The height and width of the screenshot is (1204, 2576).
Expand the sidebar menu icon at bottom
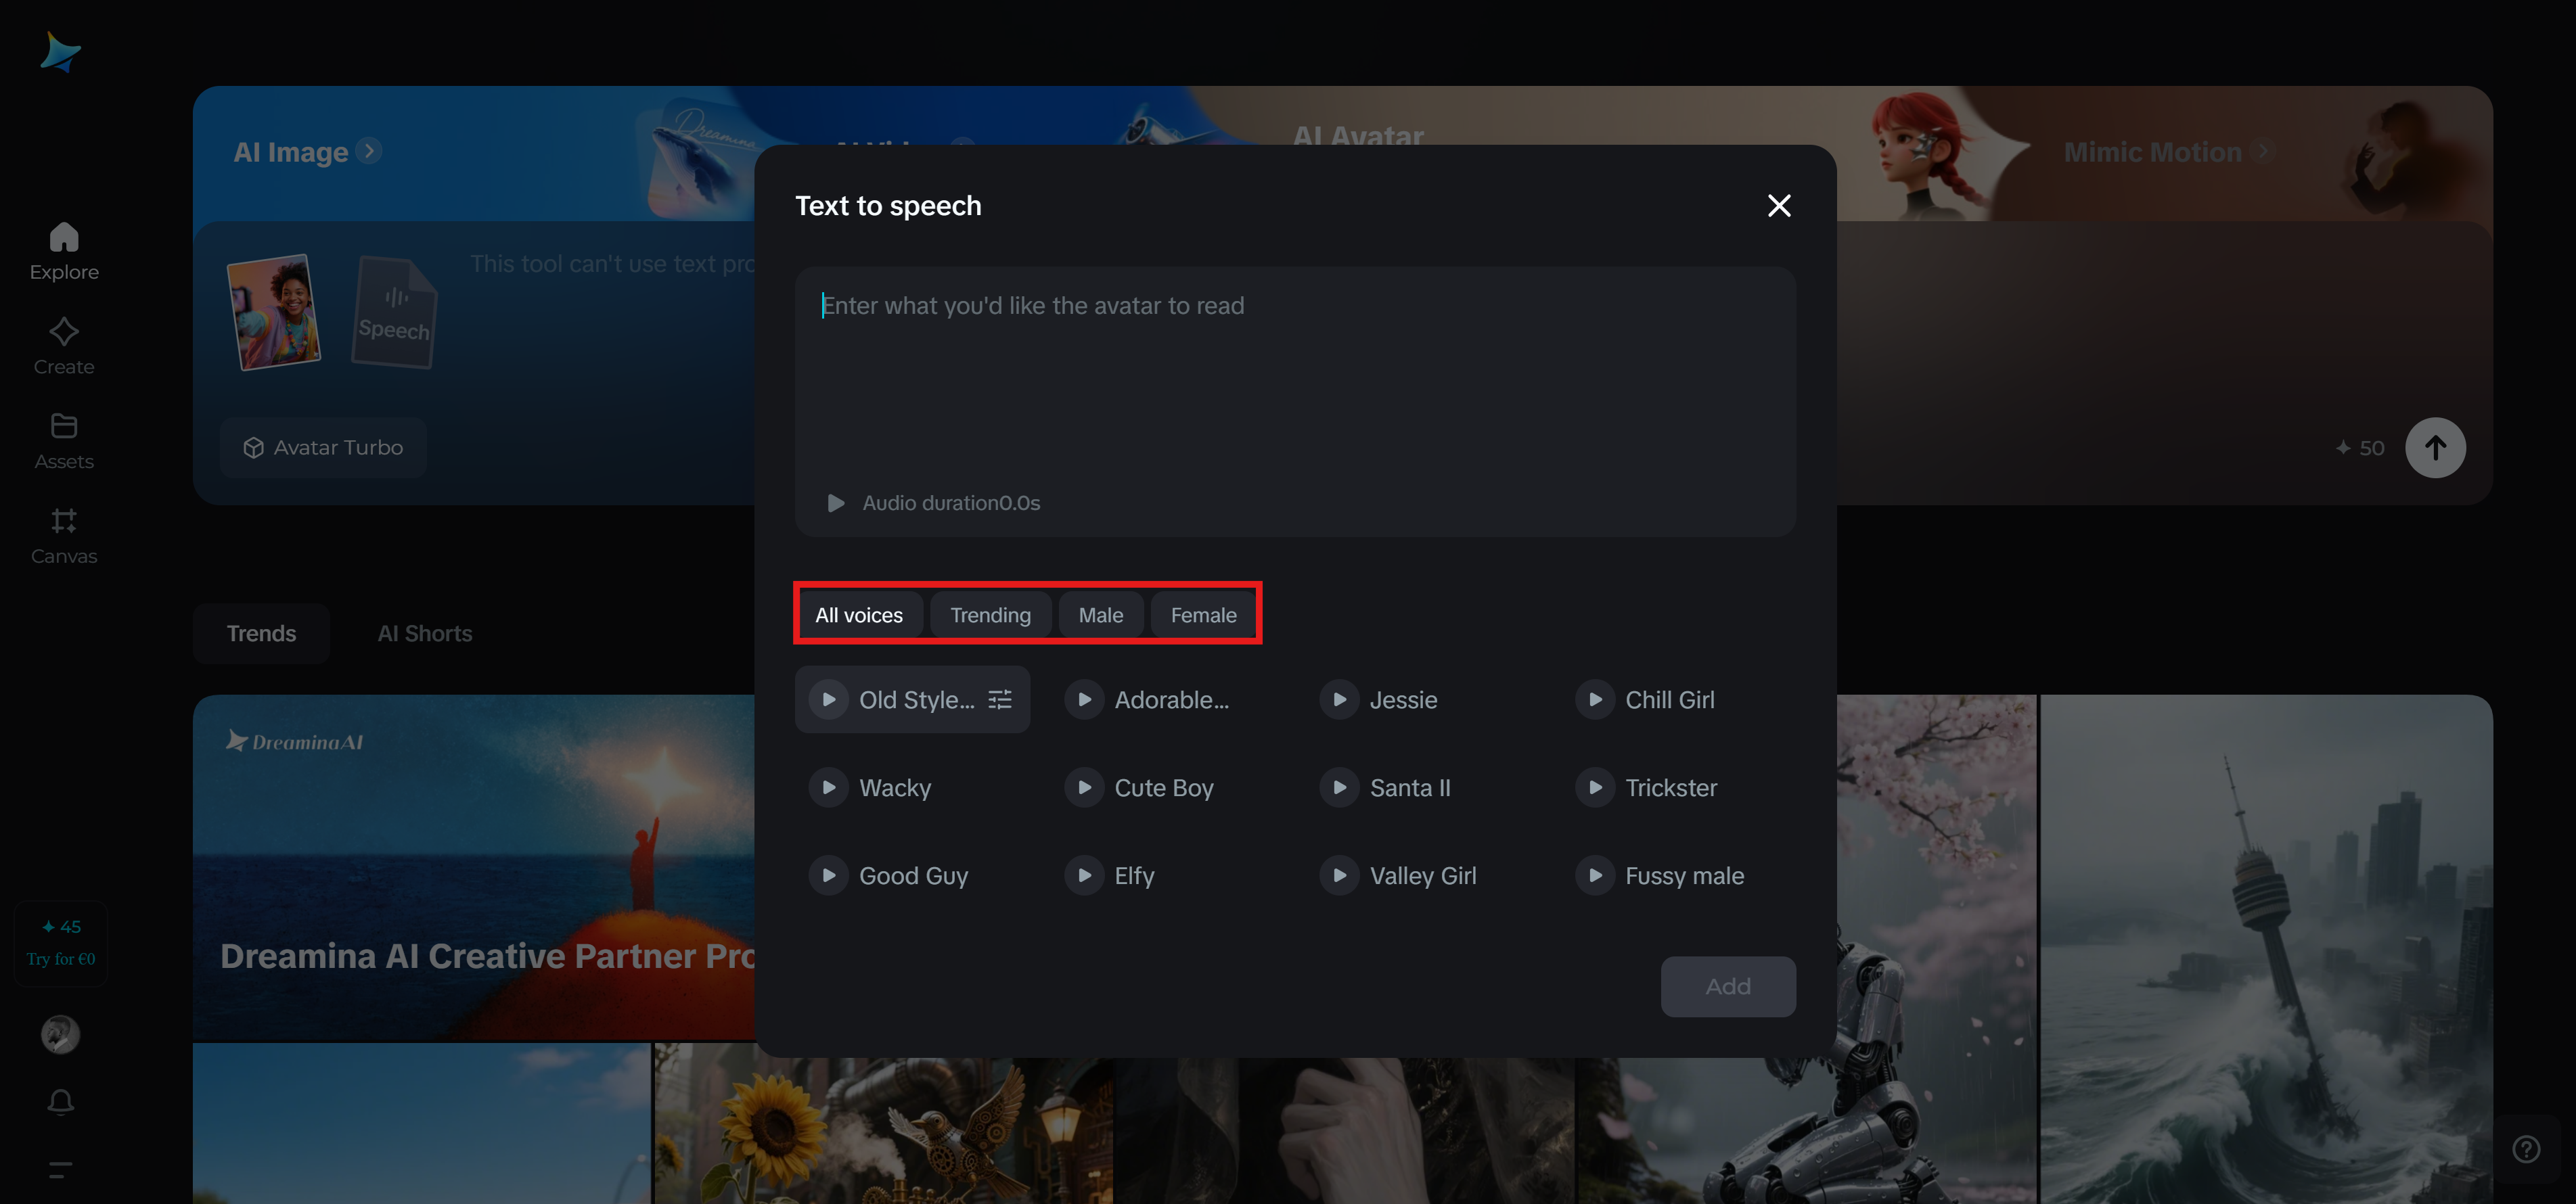click(x=61, y=1170)
